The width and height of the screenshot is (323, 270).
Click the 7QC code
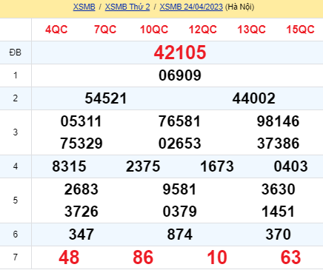tap(105, 30)
